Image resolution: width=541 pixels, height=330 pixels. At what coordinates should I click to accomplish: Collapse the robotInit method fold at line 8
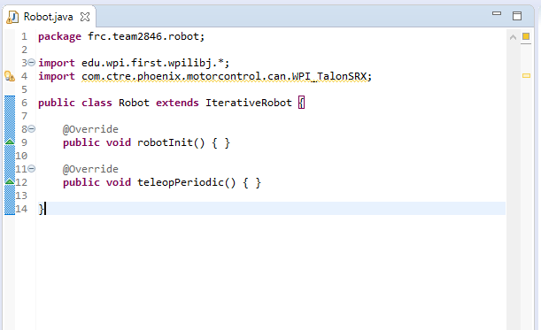click(31, 129)
